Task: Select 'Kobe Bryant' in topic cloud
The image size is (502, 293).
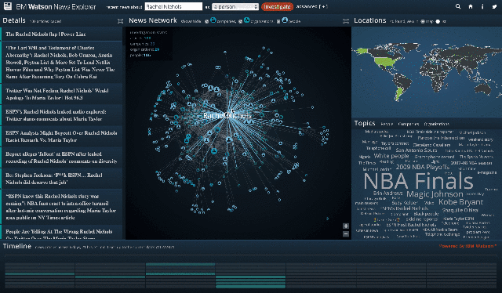Action: (460, 202)
